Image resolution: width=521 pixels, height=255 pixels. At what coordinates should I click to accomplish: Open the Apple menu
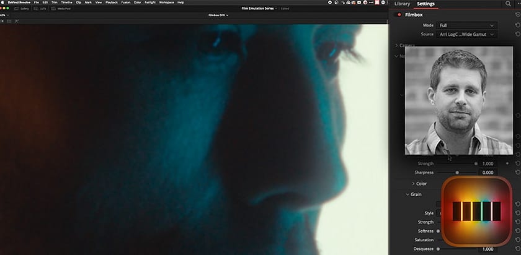tap(2, 2)
